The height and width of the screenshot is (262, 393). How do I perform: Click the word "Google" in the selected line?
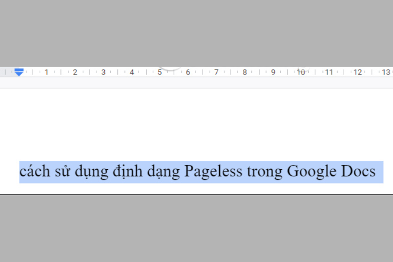pyautogui.click(x=311, y=172)
